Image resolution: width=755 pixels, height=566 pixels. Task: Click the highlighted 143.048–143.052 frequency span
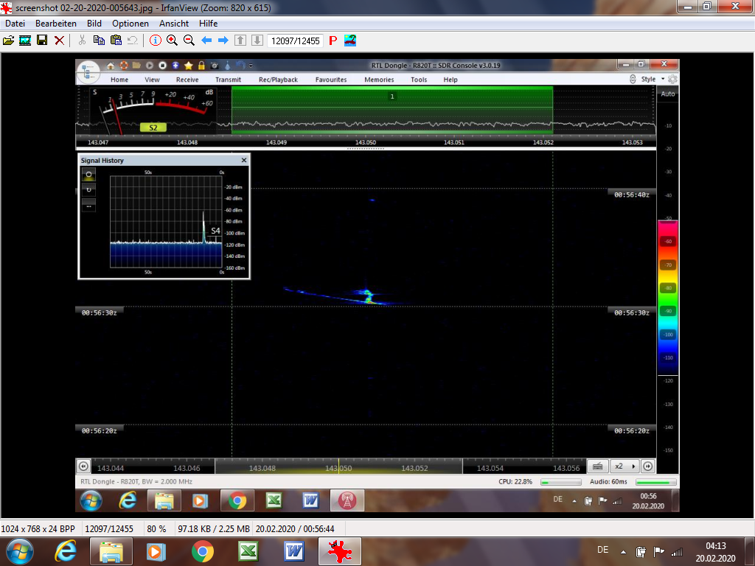[x=338, y=467]
